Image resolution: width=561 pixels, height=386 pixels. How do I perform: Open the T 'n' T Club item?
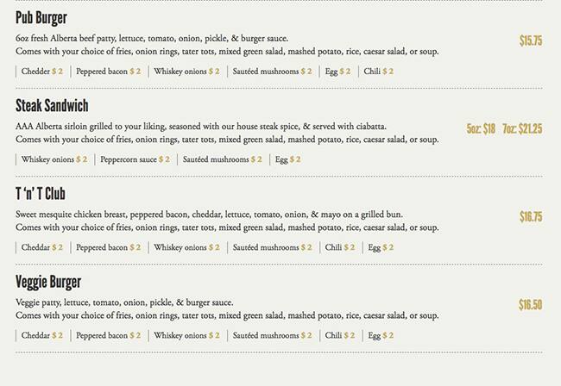point(41,194)
